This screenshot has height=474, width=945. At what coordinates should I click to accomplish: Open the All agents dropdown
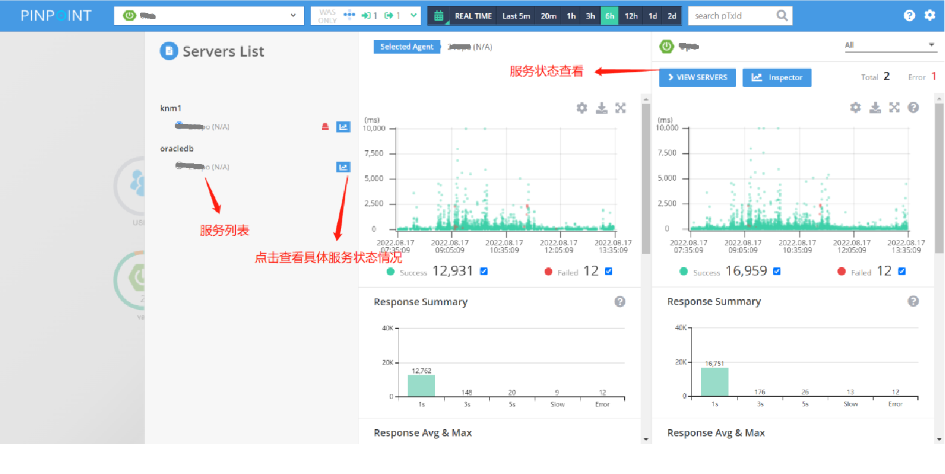point(890,45)
